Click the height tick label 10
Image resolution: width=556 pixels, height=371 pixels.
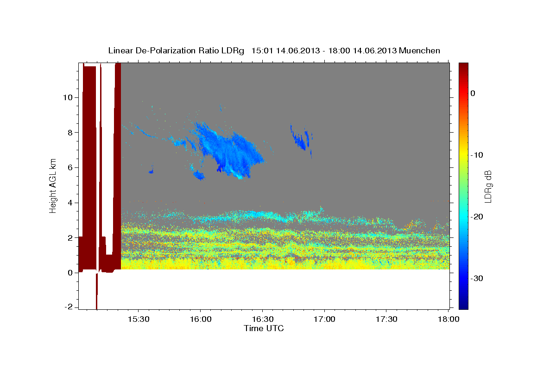68,97
